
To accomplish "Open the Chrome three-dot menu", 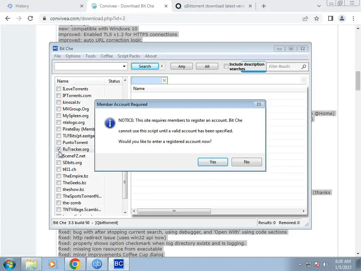I will point(353,18).
